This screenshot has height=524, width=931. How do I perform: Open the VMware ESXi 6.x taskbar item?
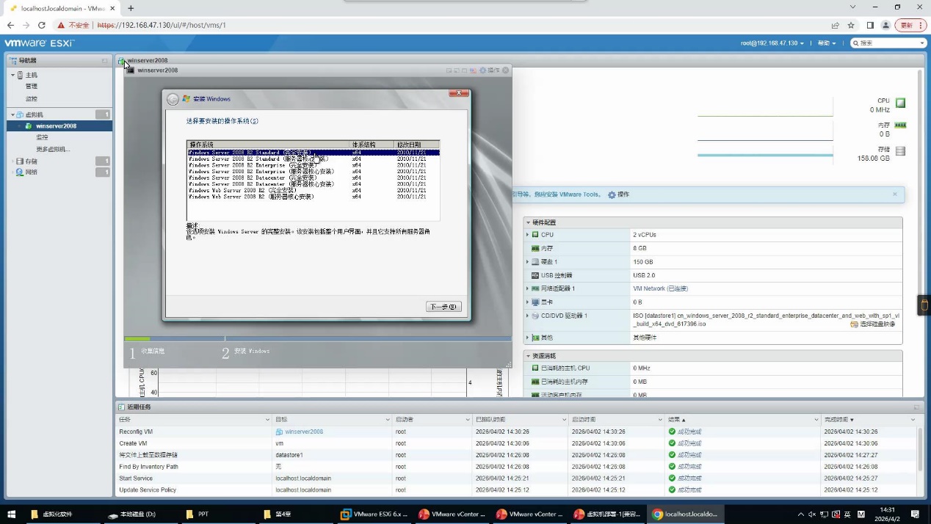pos(374,514)
